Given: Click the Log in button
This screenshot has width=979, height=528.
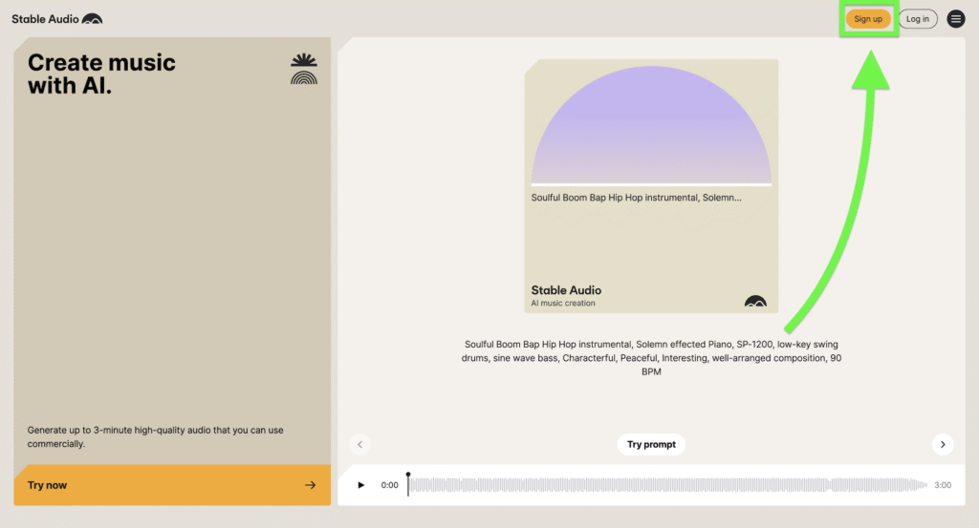Looking at the screenshot, I should [x=918, y=19].
